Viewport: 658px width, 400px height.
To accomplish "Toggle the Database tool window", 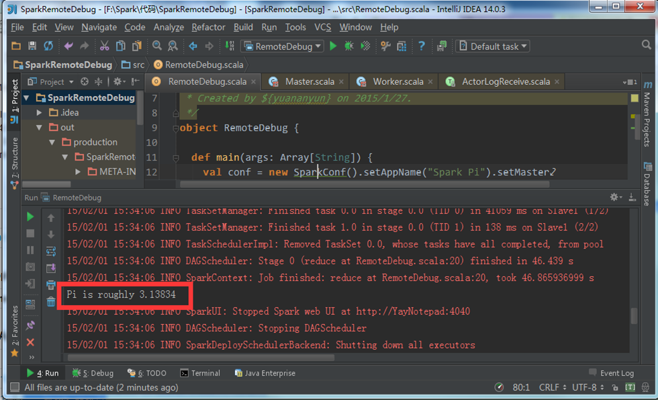I will (x=647, y=184).
